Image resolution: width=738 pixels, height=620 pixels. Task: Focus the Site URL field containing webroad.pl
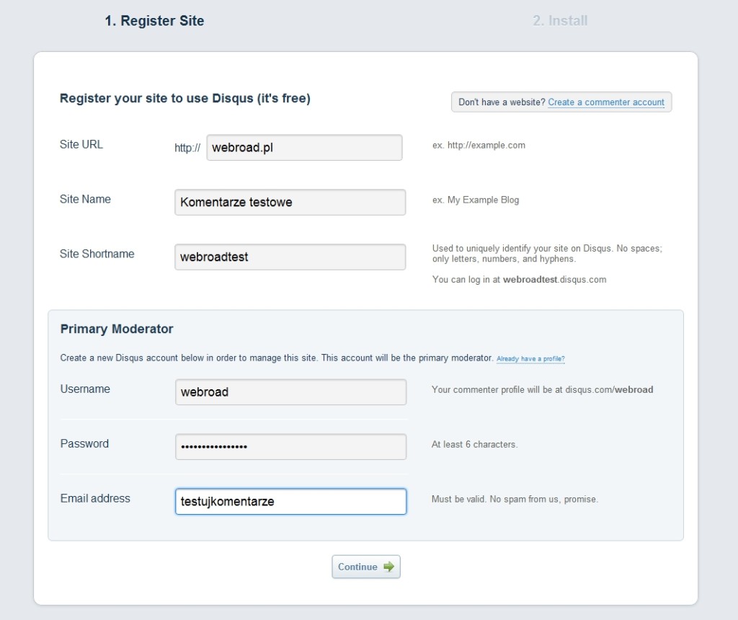304,147
